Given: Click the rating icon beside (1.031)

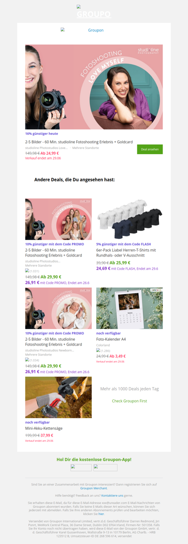Looking at the screenshot, I should tap(27, 271).
